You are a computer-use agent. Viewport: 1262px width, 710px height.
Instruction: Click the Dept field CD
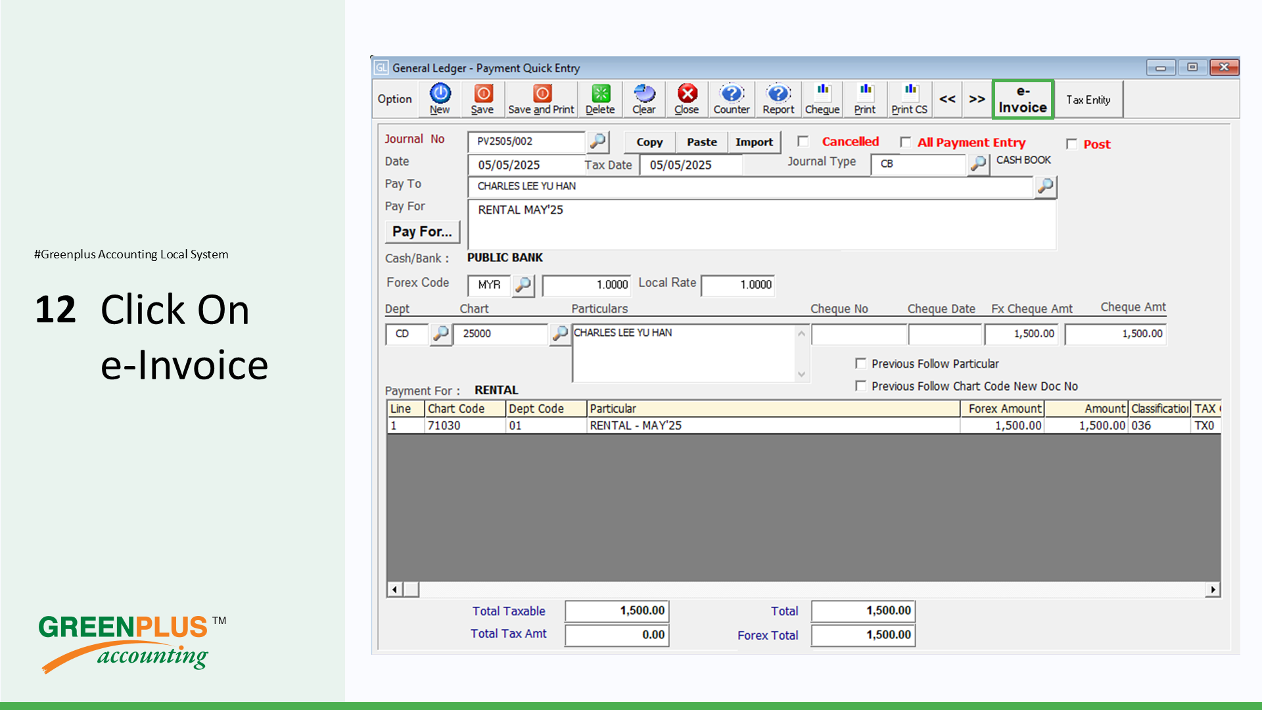[407, 334]
